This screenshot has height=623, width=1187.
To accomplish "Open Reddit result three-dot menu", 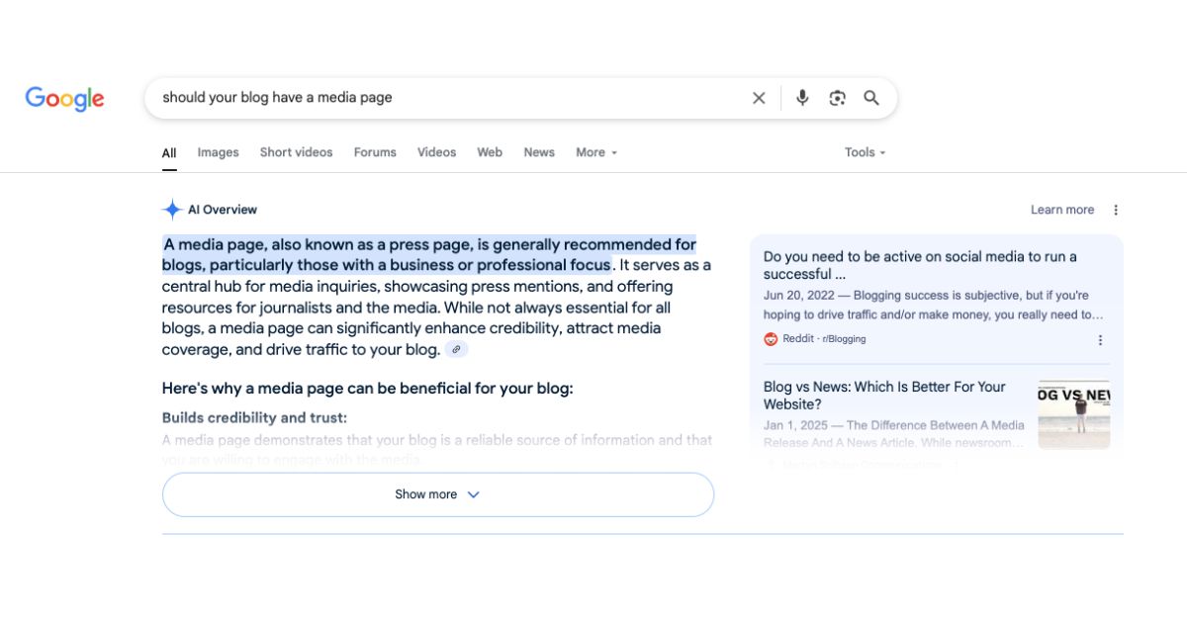I will [1100, 339].
